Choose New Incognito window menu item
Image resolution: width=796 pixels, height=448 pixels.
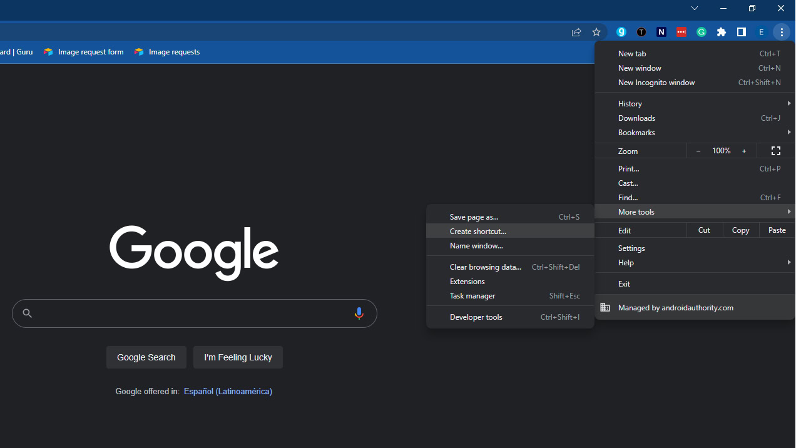tap(656, 83)
